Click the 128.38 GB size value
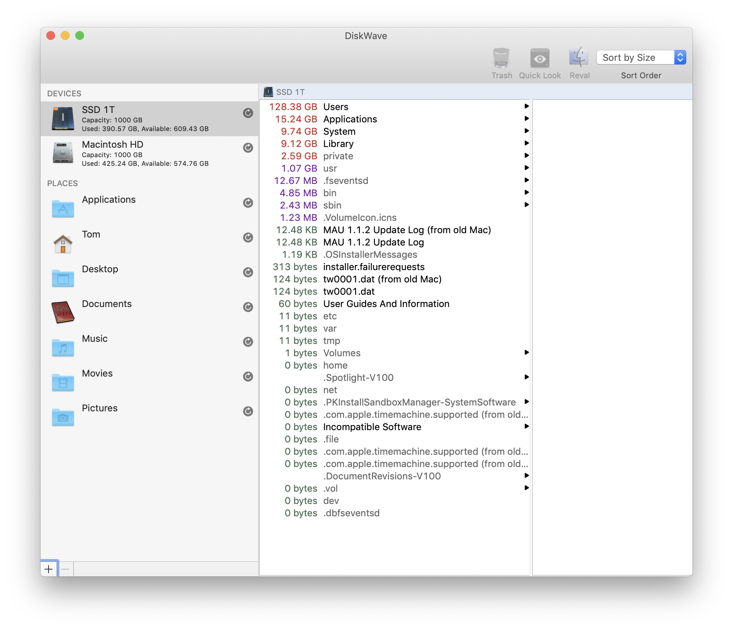Screen dimensions: 733x630 (x=293, y=107)
